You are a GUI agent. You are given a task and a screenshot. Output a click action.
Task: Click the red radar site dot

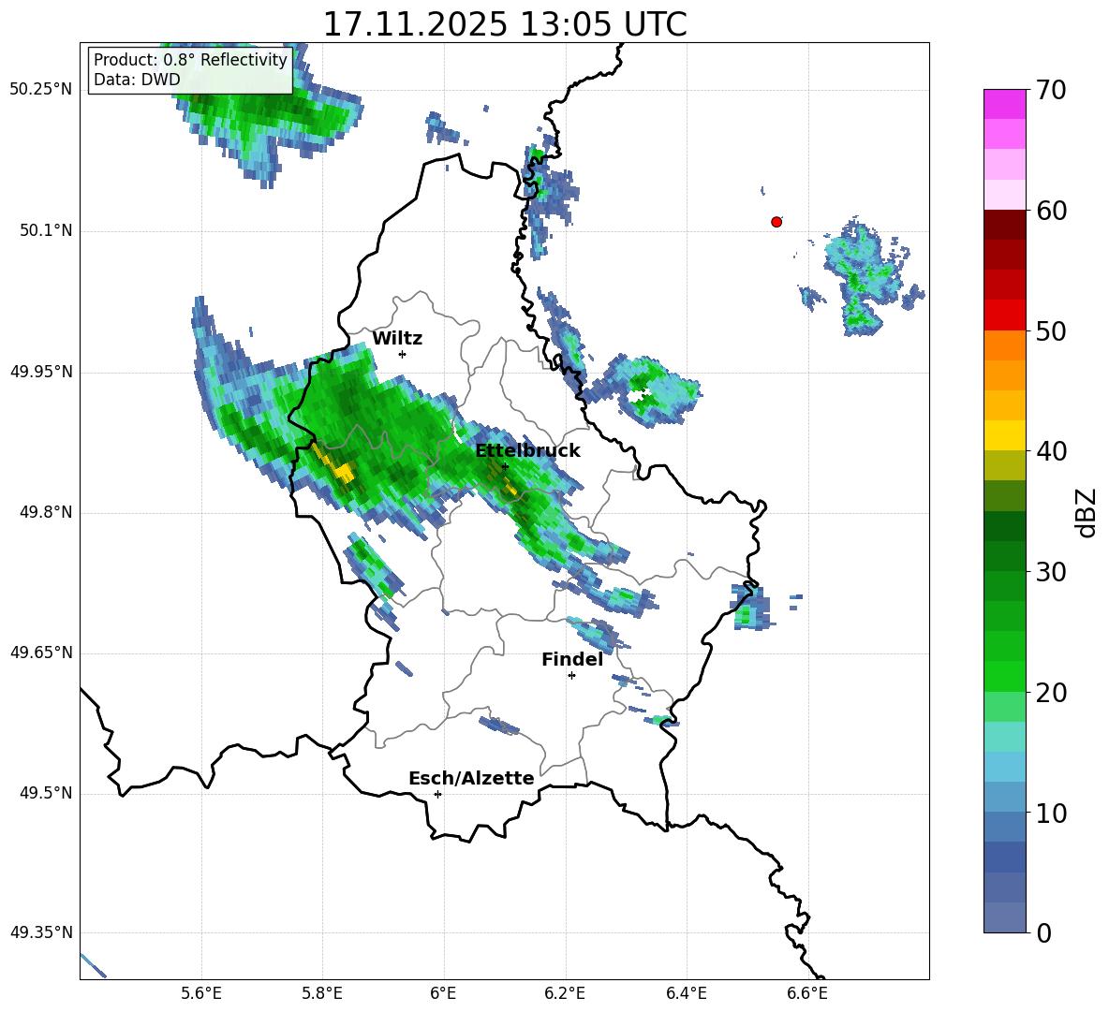(x=776, y=222)
